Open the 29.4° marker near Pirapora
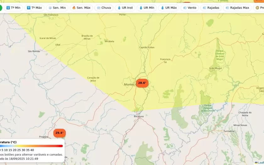 (59, 133)
